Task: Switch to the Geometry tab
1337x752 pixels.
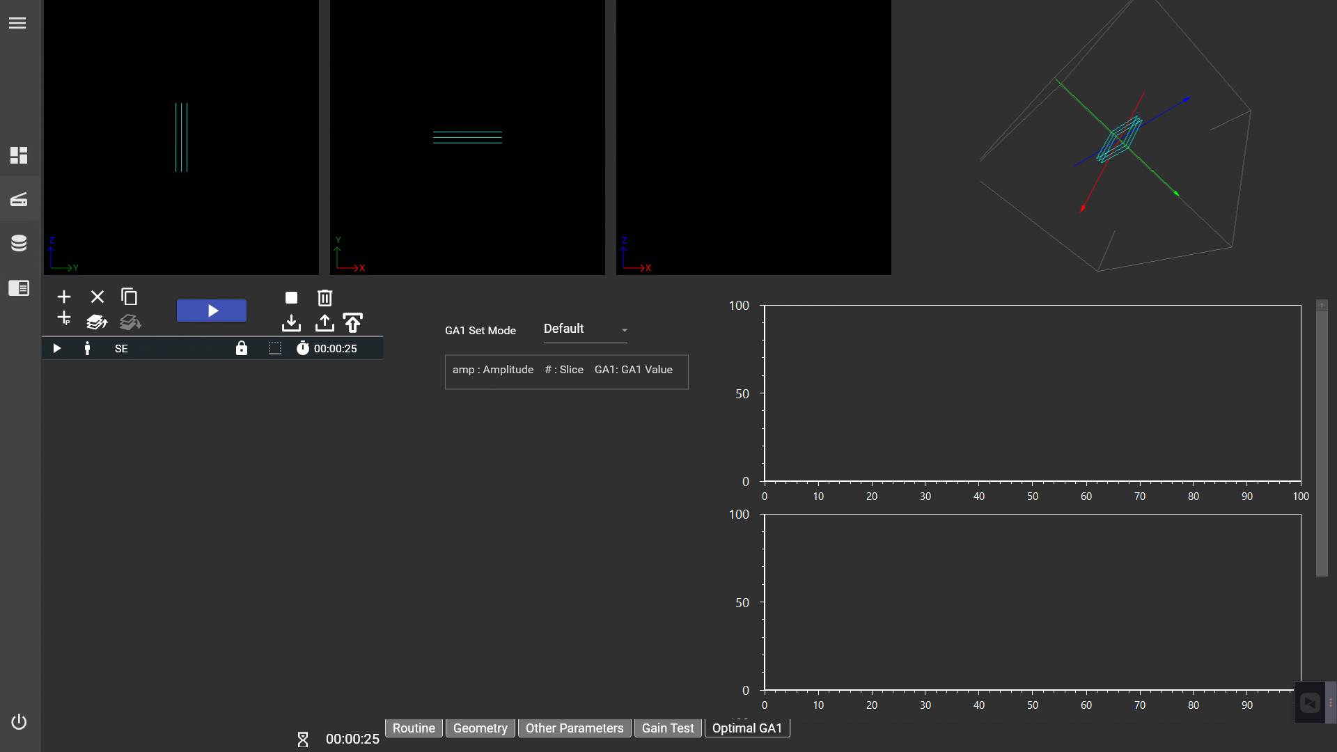Action: [480, 728]
